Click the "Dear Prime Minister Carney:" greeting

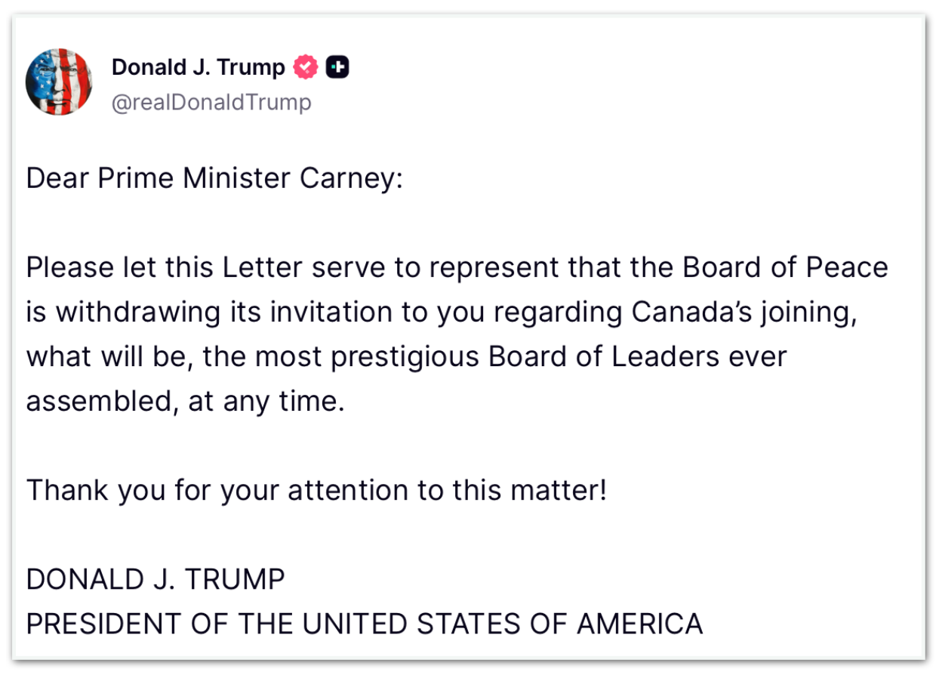coord(214,179)
